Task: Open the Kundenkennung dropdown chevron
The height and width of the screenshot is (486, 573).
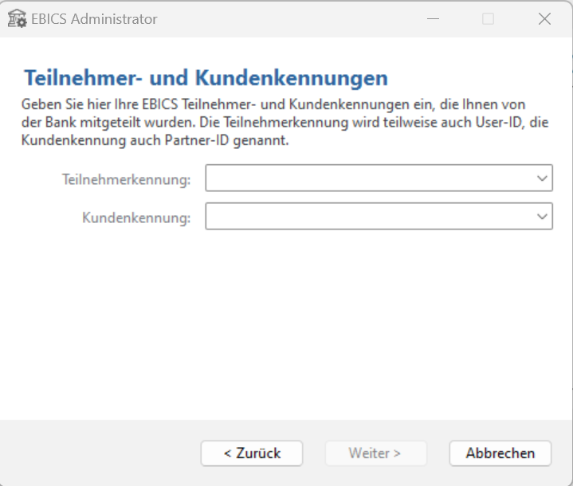Action: pos(542,217)
